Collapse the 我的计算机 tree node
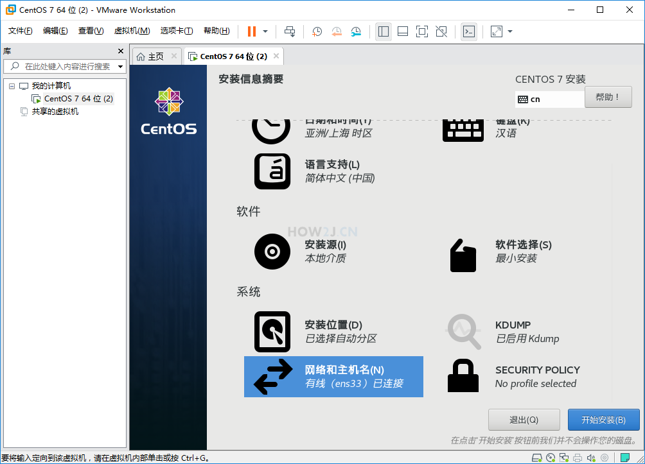The height and width of the screenshot is (464, 645). pos(10,85)
